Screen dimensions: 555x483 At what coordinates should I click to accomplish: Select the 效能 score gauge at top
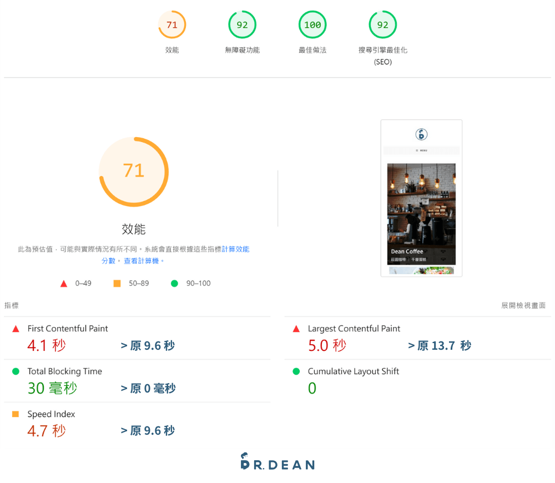171,24
